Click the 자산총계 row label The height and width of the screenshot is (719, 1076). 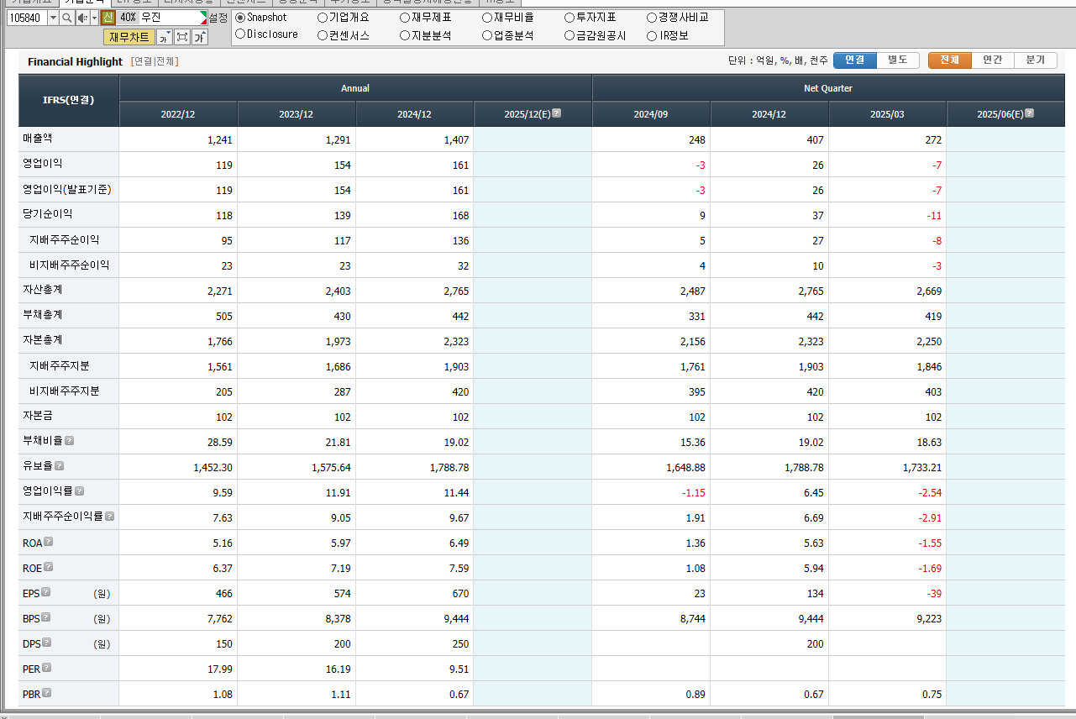click(43, 290)
